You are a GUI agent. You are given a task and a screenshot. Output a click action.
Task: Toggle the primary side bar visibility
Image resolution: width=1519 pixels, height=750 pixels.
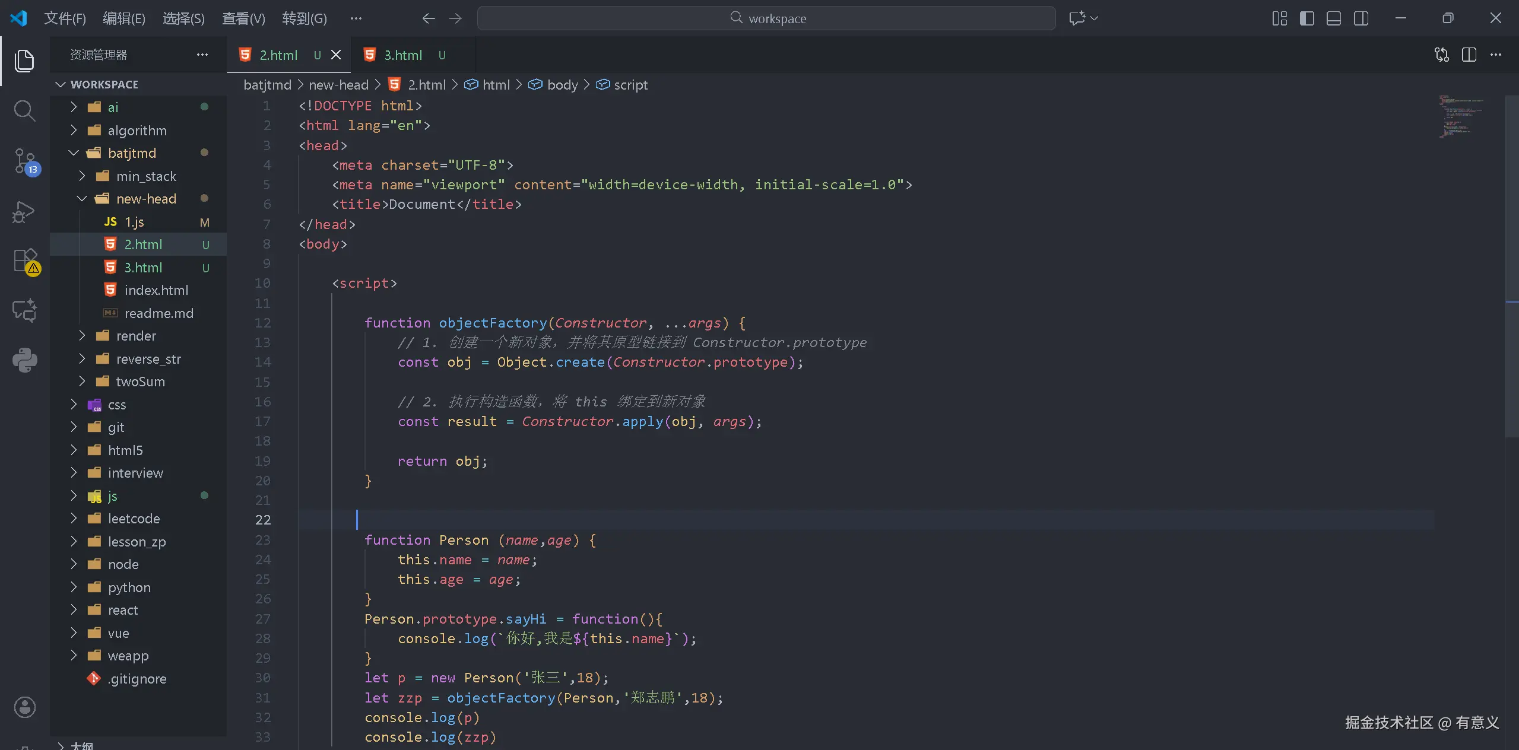[1306, 18]
